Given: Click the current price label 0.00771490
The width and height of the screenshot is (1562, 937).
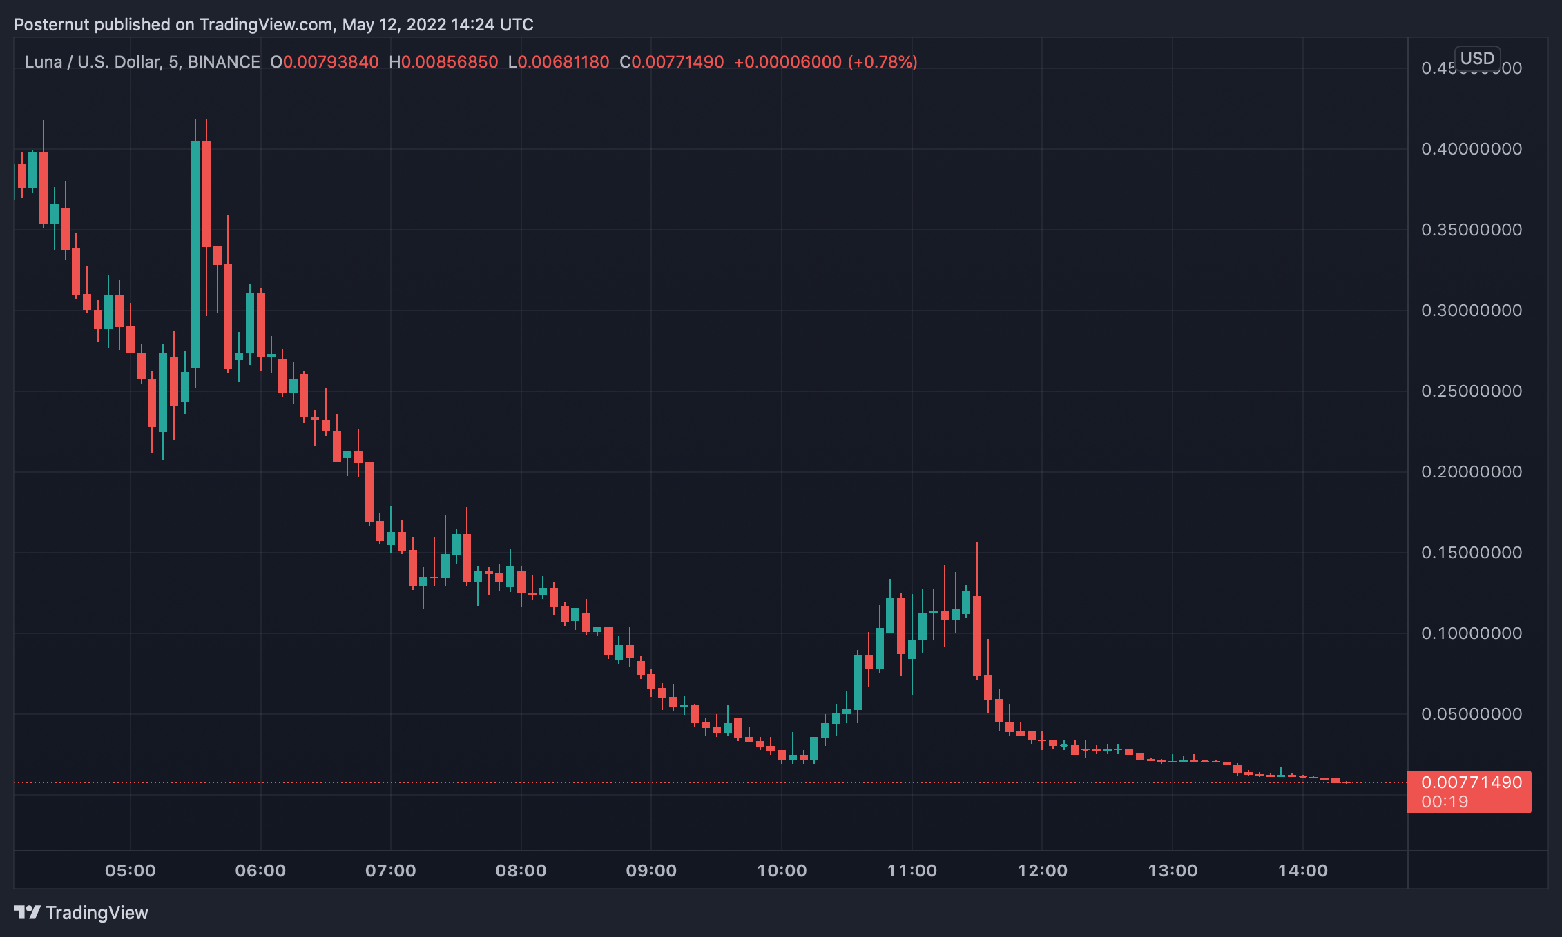Looking at the screenshot, I should click(x=1472, y=782).
